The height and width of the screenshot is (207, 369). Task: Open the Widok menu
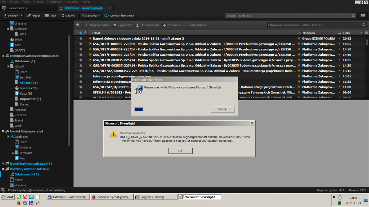tap(26, 2)
